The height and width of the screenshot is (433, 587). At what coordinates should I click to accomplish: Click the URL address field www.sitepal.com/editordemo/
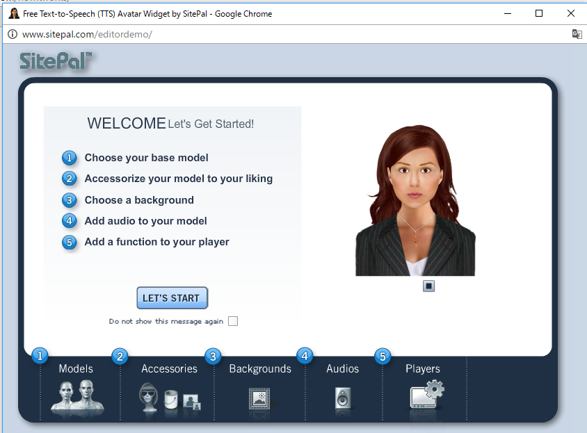(87, 35)
